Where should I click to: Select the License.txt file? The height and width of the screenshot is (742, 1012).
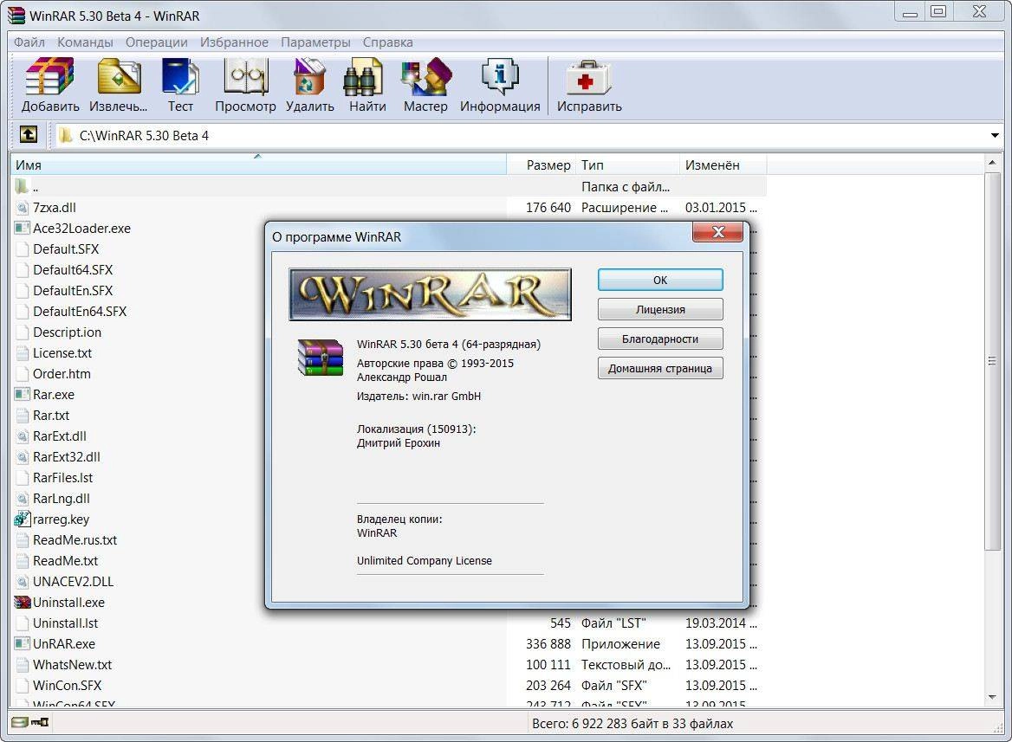pos(62,353)
